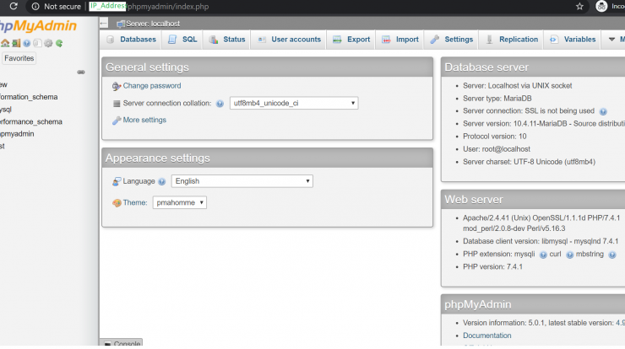
Task: Switch to the Status tab
Action: (227, 40)
